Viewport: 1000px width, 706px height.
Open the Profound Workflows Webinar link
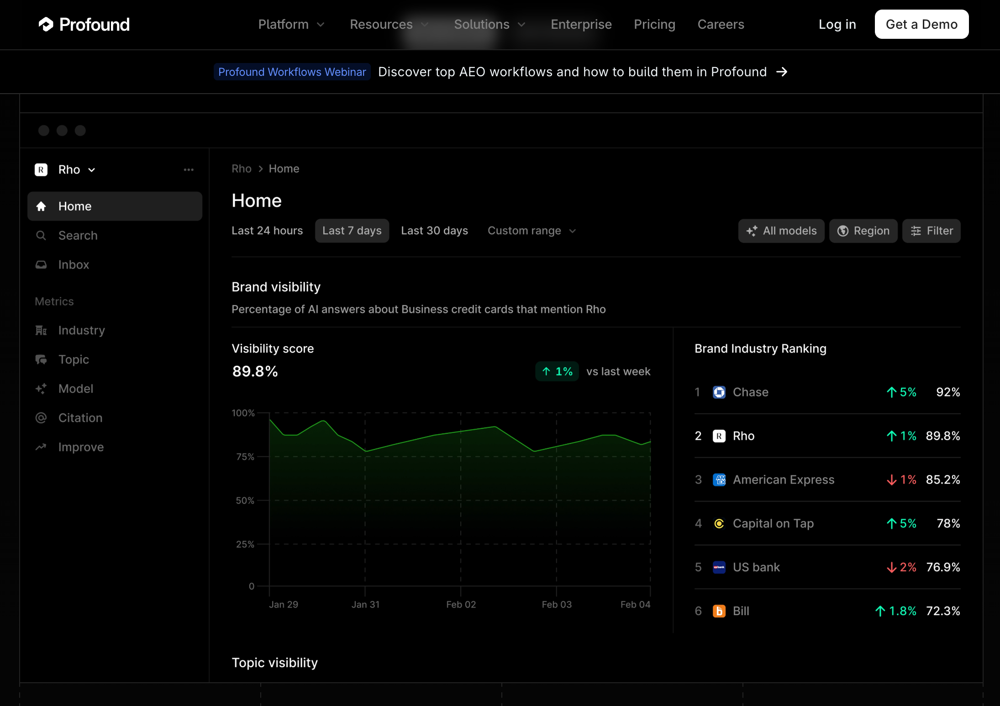click(292, 72)
